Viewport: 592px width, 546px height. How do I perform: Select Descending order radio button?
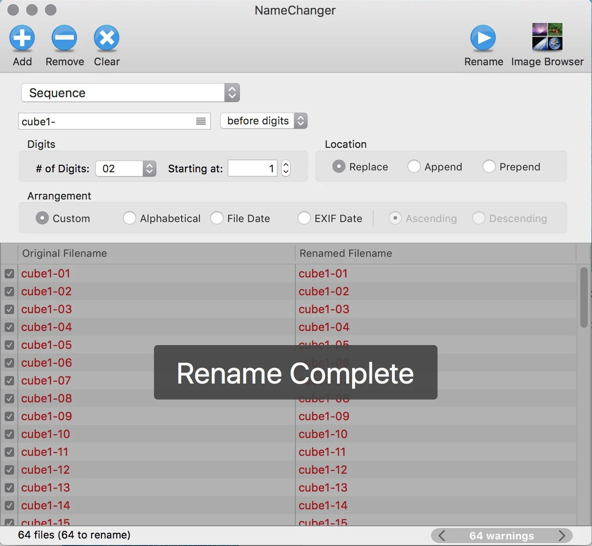(479, 218)
